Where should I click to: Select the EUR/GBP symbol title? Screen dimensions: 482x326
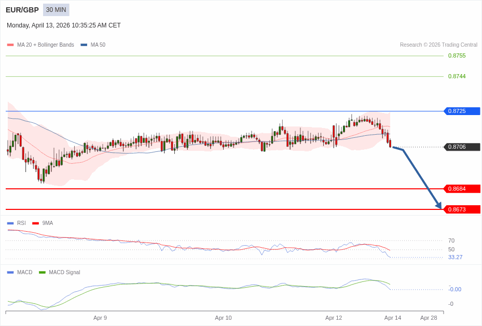click(x=22, y=10)
